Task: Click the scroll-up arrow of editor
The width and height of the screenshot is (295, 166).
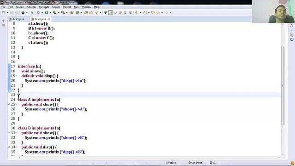Action: (x=283, y=24)
